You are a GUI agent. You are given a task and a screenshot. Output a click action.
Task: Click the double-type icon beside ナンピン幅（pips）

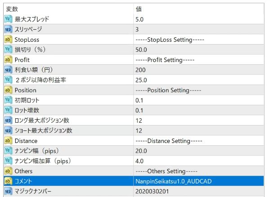click(x=8, y=151)
